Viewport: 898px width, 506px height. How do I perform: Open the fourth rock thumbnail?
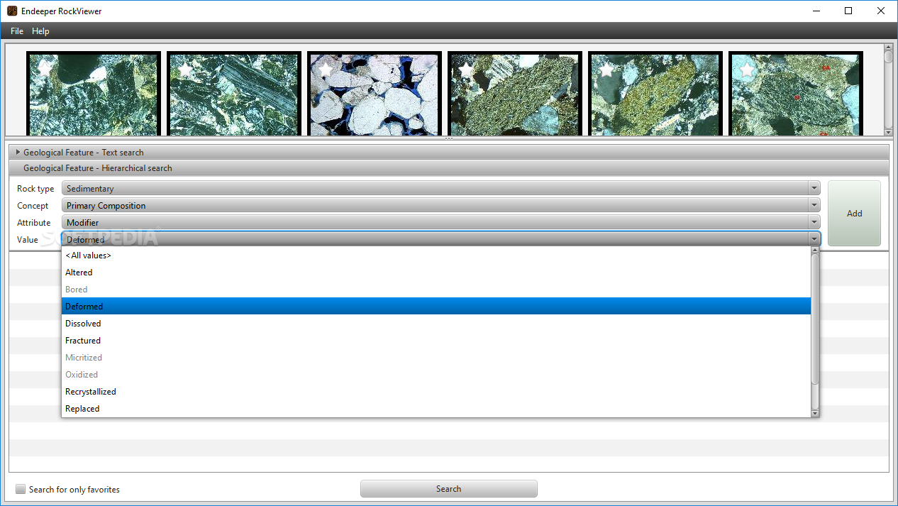click(x=515, y=94)
